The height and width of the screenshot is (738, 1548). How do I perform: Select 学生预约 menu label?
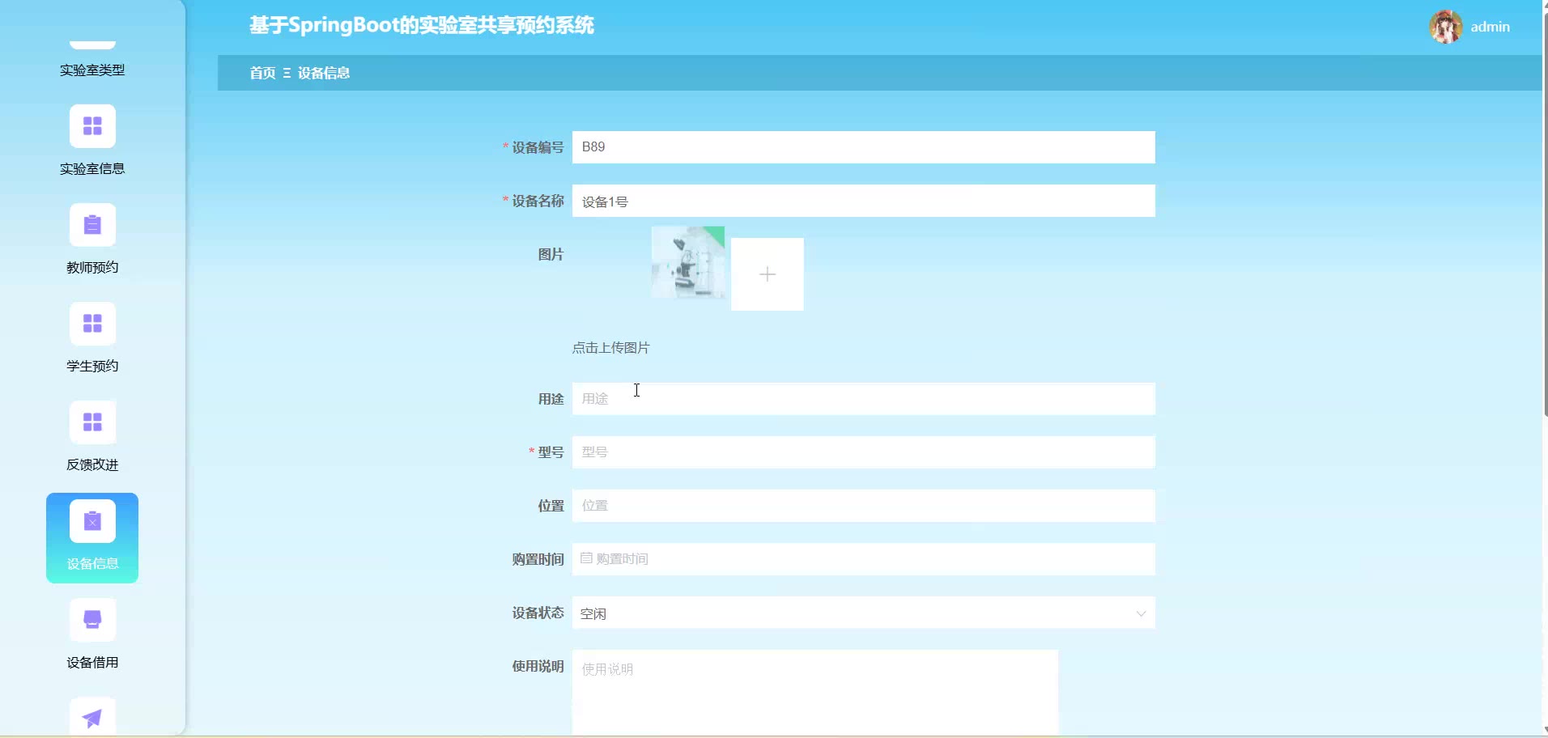(x=92, y=367)
